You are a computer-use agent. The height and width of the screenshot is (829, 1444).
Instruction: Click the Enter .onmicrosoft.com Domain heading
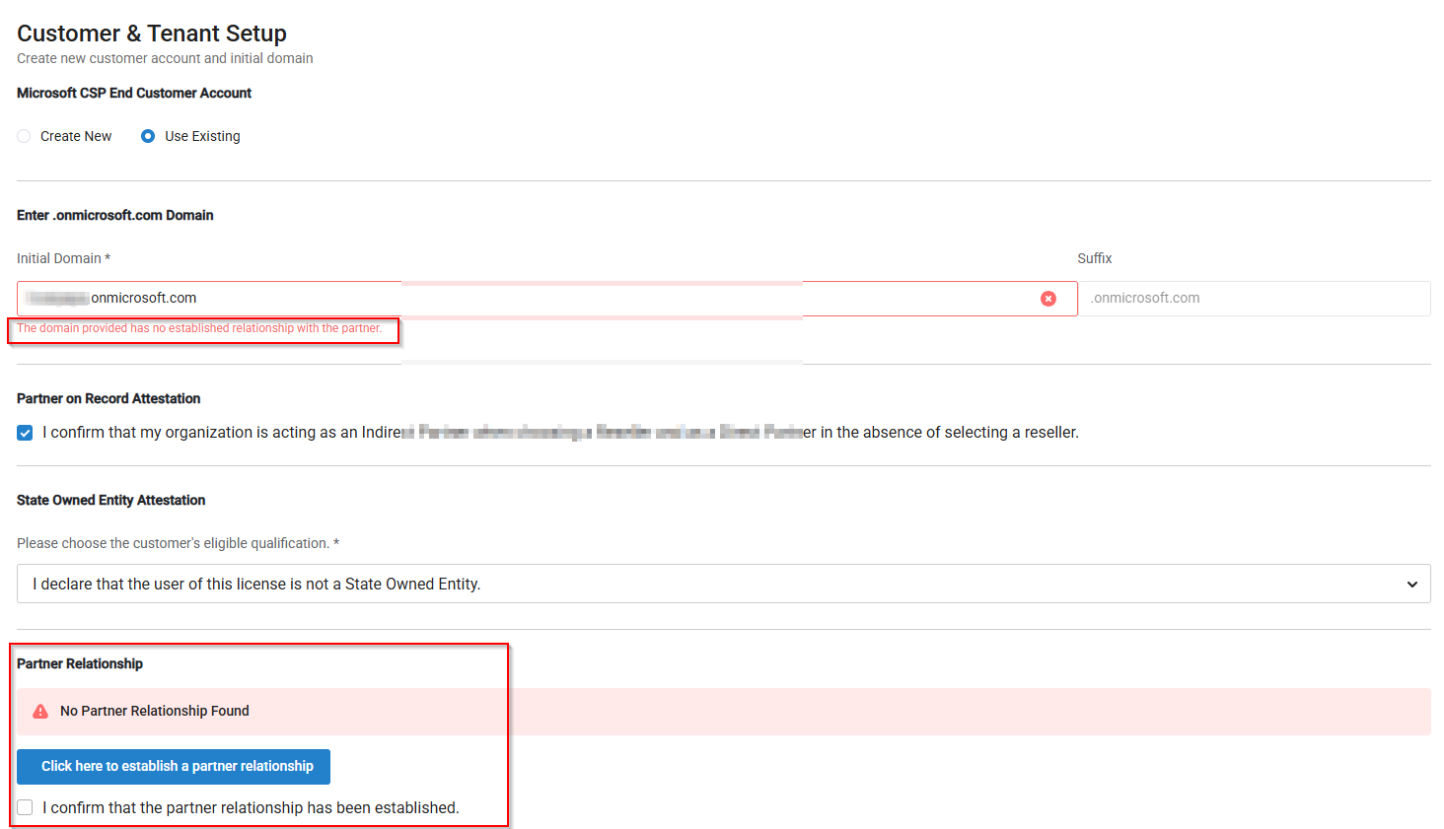click(115, 215)
